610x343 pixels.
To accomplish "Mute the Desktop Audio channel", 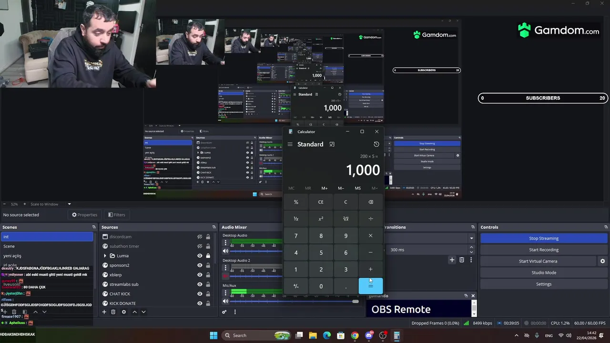I will pyautogui.click(x=225, y=251).
